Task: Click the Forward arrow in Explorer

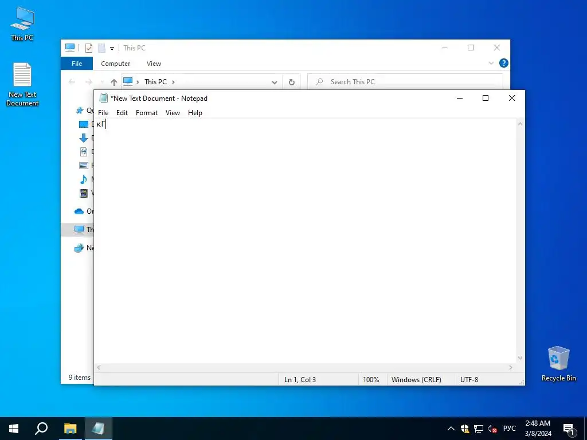Action: (x=89, y=82)
